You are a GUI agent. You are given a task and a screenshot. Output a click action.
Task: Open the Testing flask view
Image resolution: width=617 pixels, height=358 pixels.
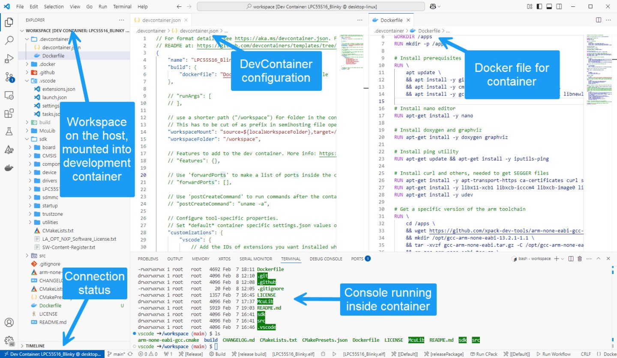coord(9,131)
